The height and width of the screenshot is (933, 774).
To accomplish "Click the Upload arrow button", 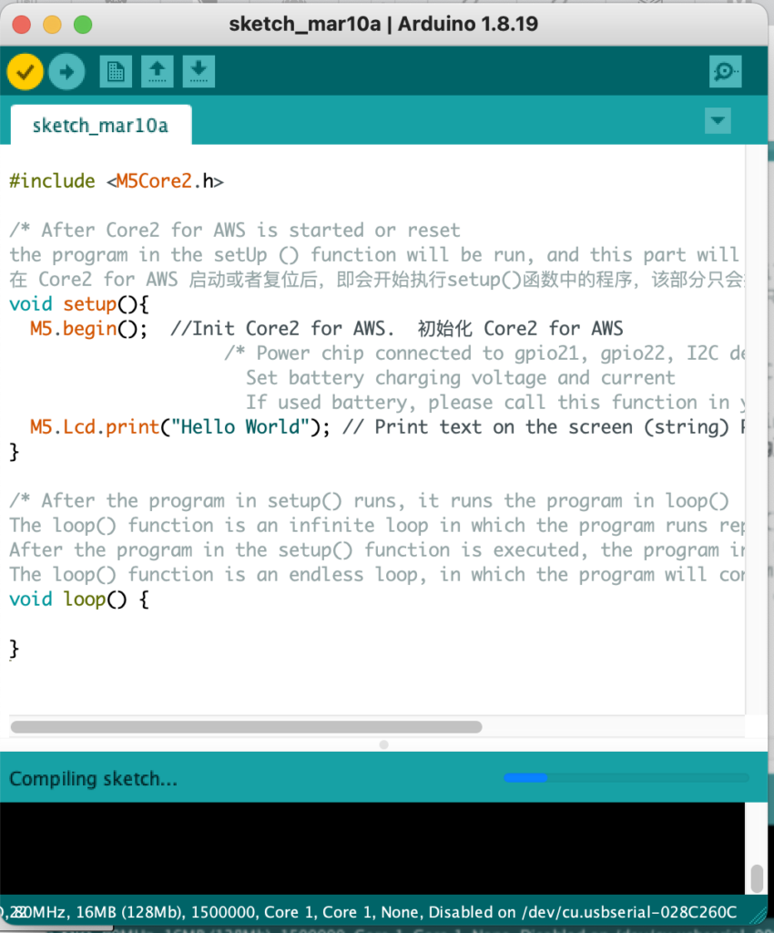I will click(66, 72).
